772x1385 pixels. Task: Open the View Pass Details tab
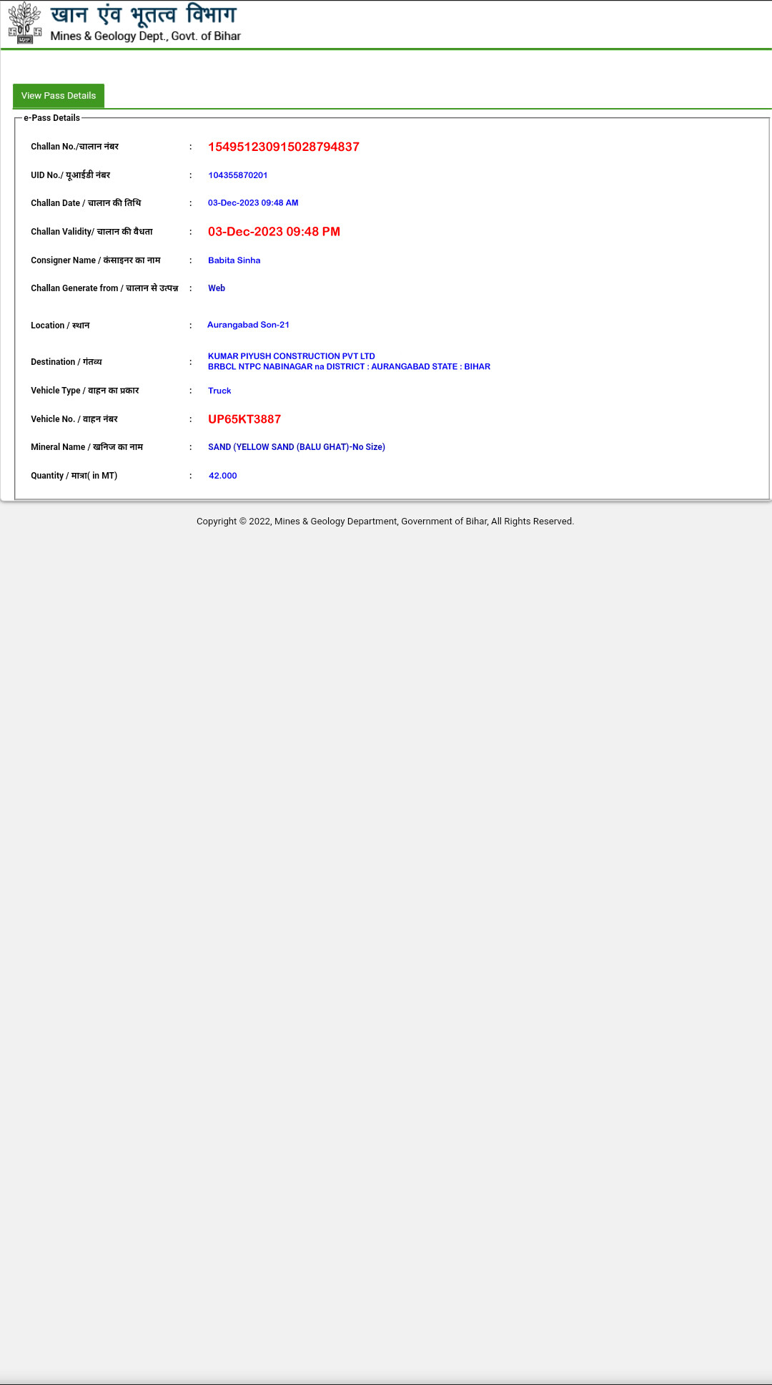tap(59, 96)
